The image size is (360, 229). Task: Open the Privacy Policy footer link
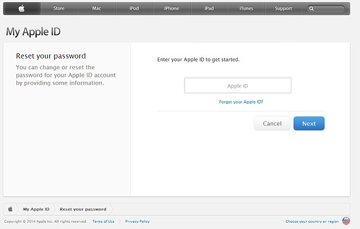coord(137,221)
